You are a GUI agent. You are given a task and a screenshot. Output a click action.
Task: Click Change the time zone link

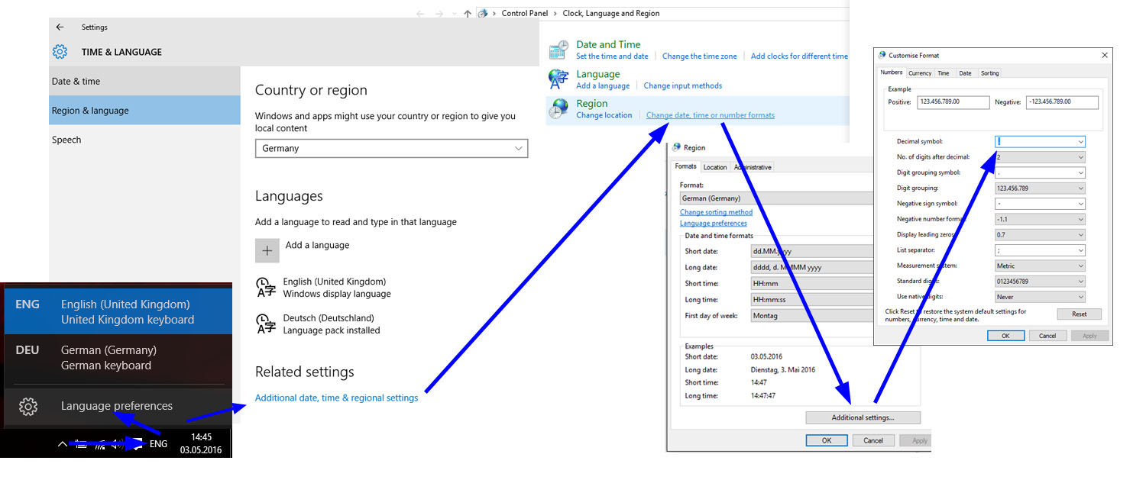[x=700, y=56]
